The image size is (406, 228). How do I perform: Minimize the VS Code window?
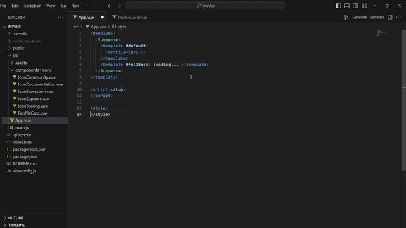(x=375, y=6)
